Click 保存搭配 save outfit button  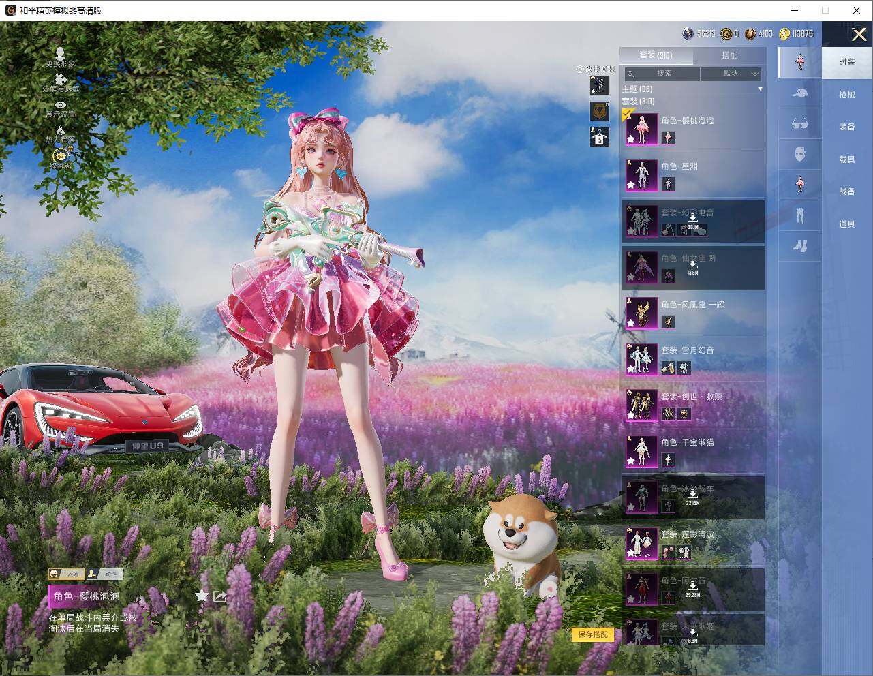(x=593, y=634)
